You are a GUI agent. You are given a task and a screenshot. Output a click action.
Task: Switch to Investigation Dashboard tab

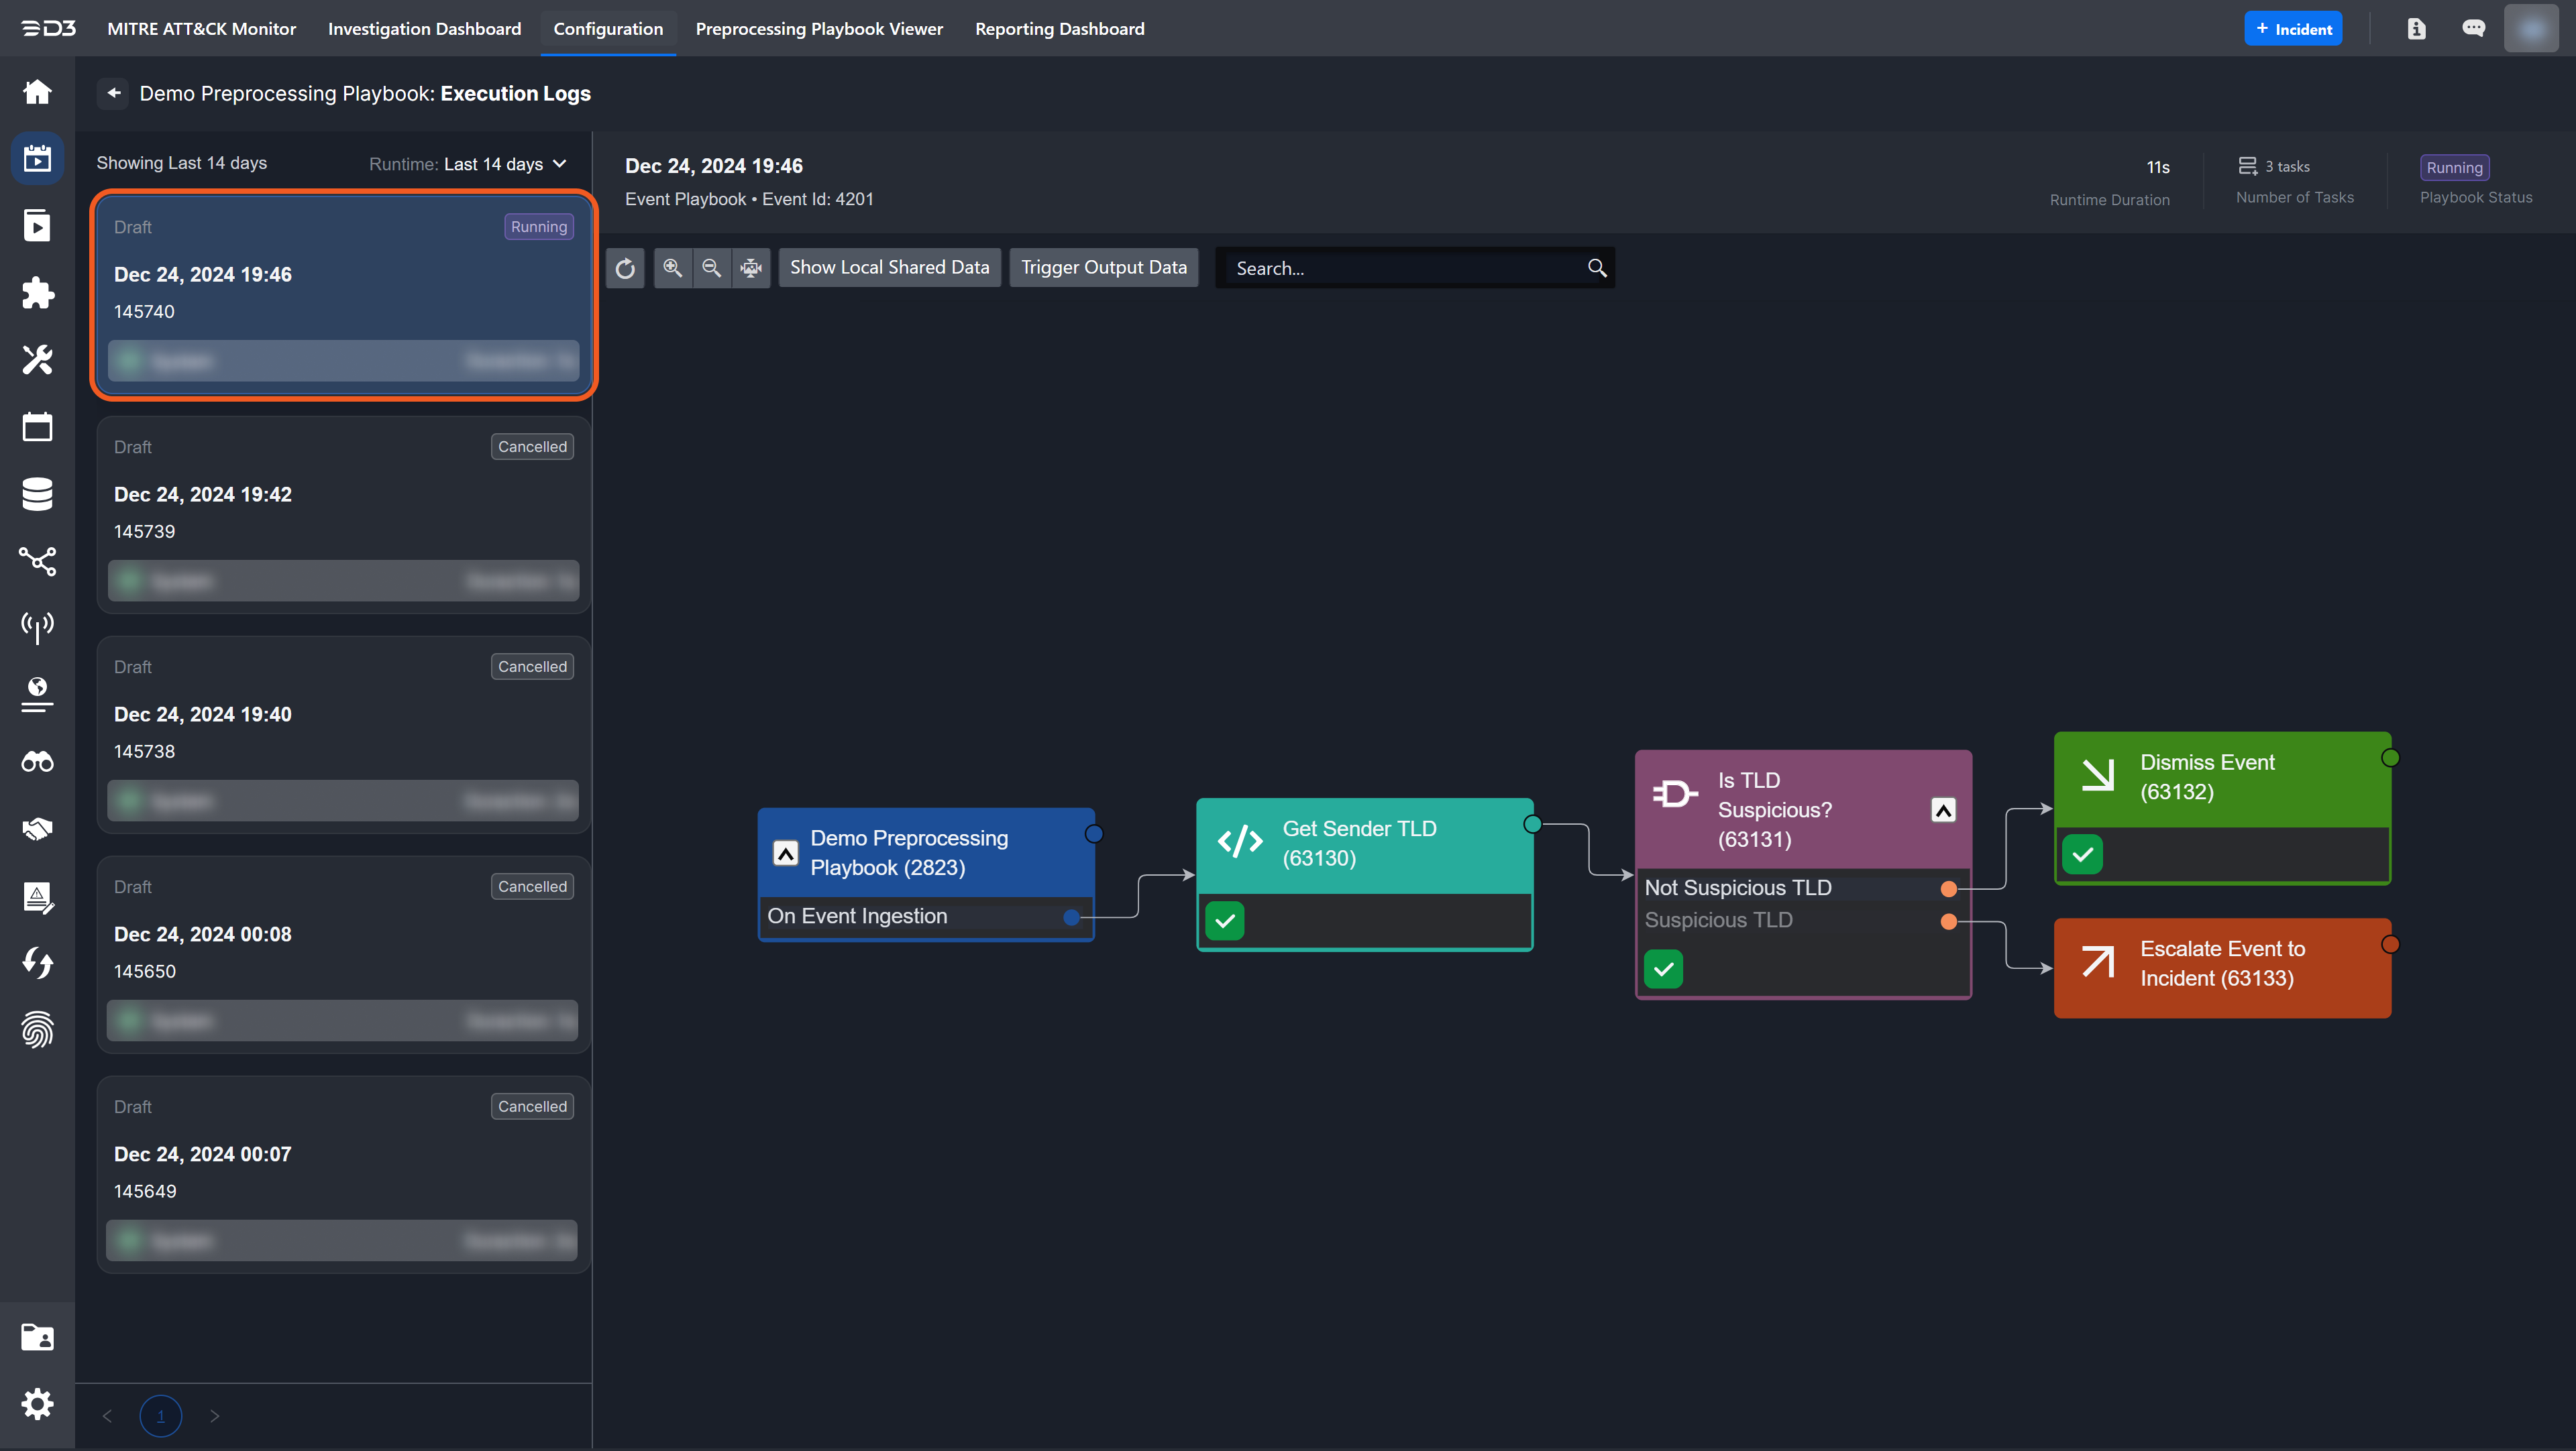(424, 29)
